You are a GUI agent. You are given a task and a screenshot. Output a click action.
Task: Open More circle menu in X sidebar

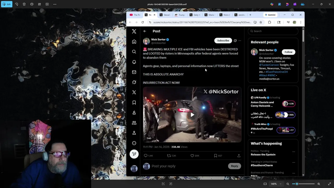click(x=134, y=143)
